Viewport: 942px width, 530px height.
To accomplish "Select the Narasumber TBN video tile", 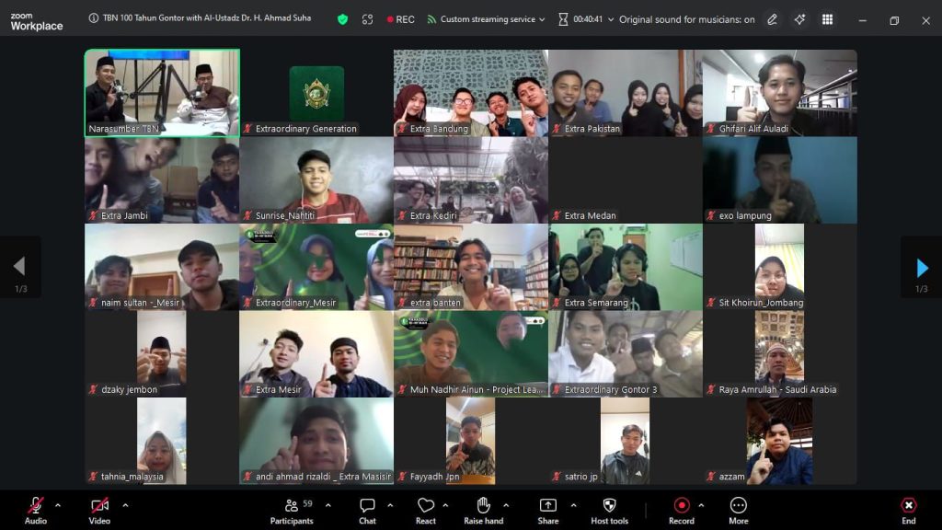I will click(162, 93).
